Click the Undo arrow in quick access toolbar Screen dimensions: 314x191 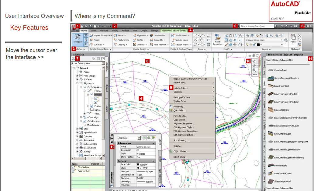point(99,26)
